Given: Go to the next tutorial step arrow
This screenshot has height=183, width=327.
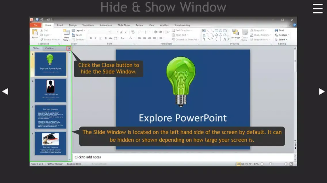Looking at the screenshot, I should (x=322, y=92).
